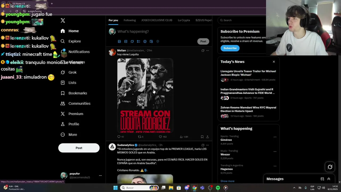This screenshot has width=341, height=192.
Task: Open pepufor account options menu
Action: pyautogui.click(x=100, y=175)
